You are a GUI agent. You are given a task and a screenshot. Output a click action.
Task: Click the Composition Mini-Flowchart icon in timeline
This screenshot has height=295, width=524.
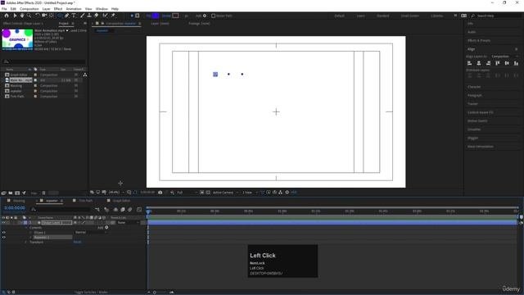[97, 210]
